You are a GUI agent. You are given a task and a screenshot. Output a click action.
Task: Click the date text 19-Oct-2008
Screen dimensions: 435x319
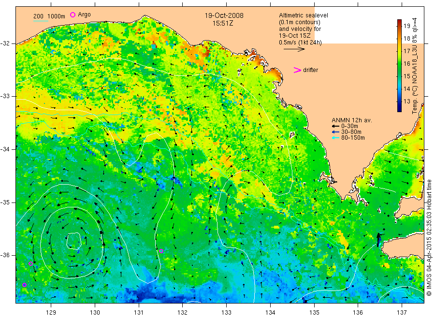point(224,15)
